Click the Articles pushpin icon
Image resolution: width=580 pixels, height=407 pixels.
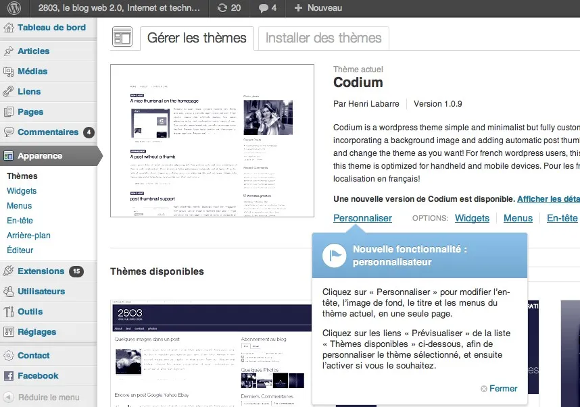click(x=9, y=51)
